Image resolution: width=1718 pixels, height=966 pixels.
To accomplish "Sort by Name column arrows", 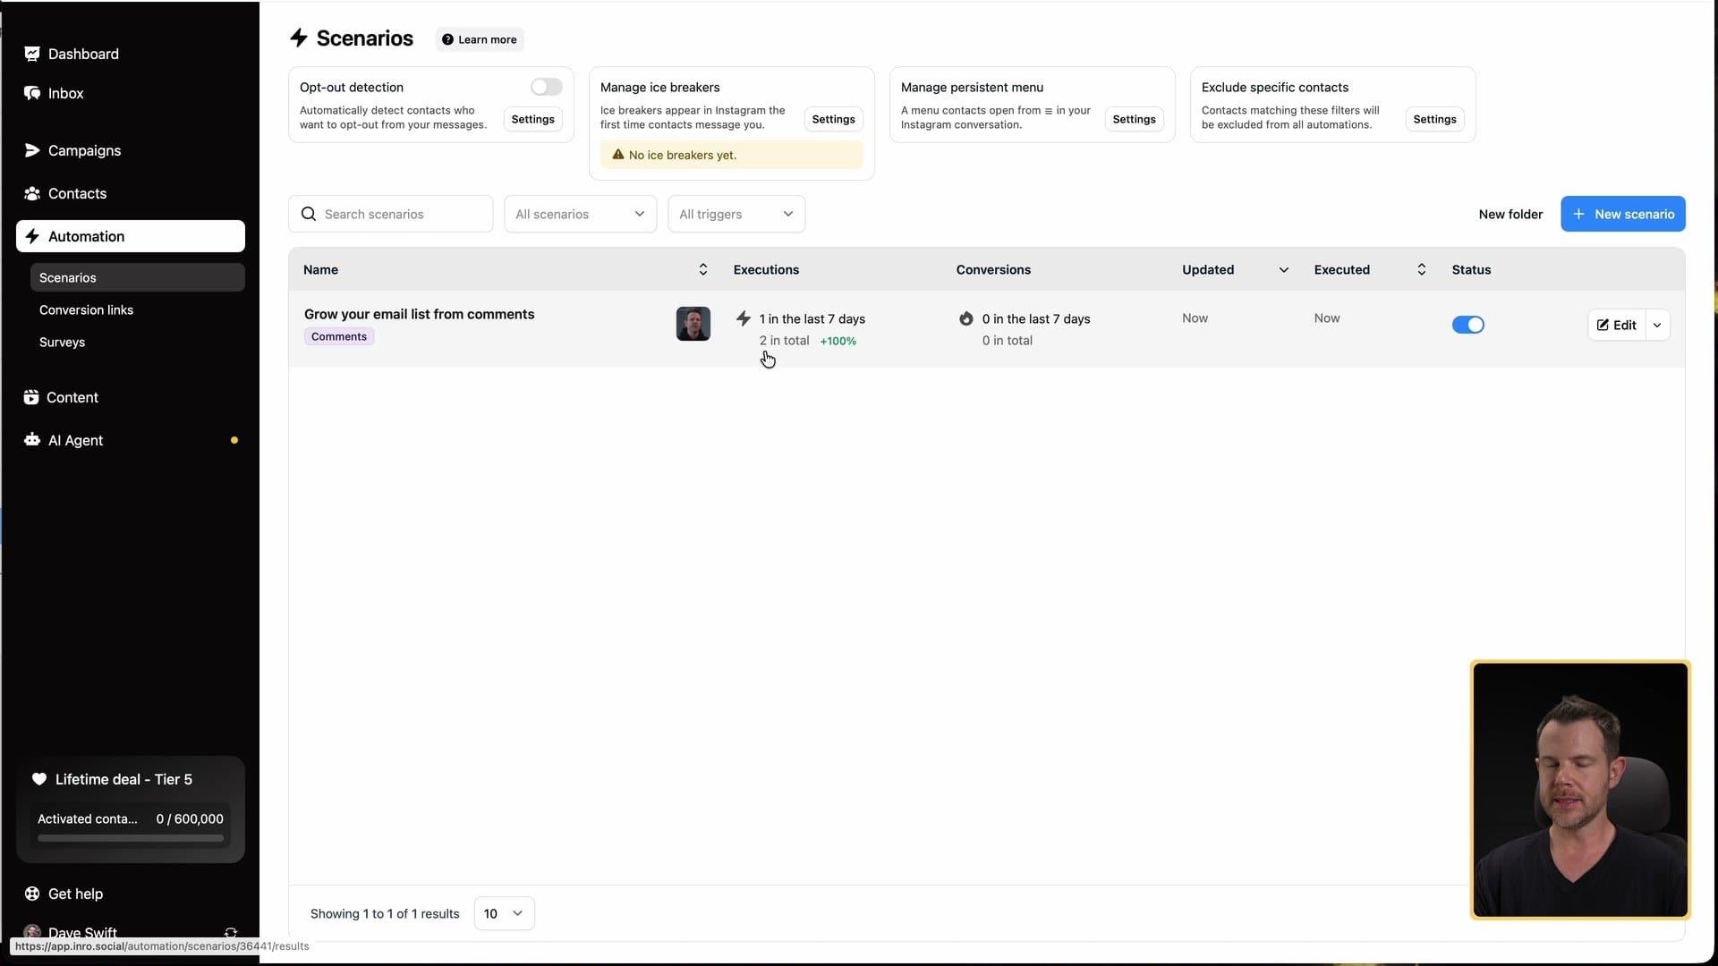I will 703,269.
